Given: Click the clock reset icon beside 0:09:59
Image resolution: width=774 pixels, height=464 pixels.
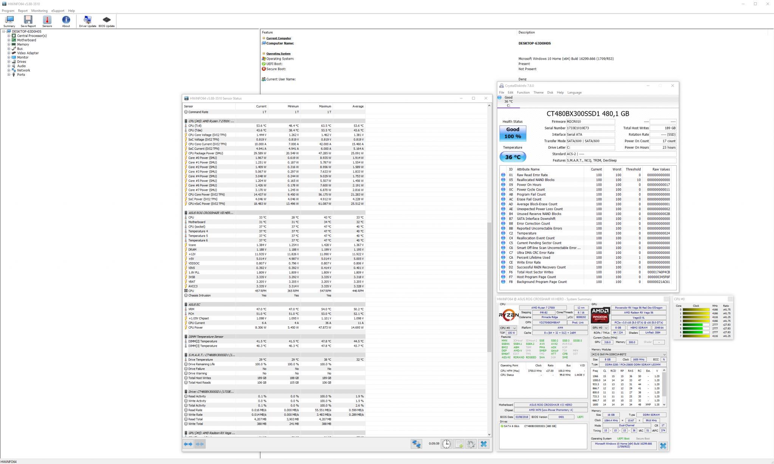Looking at the screenshot, I should tap(446, 444).
